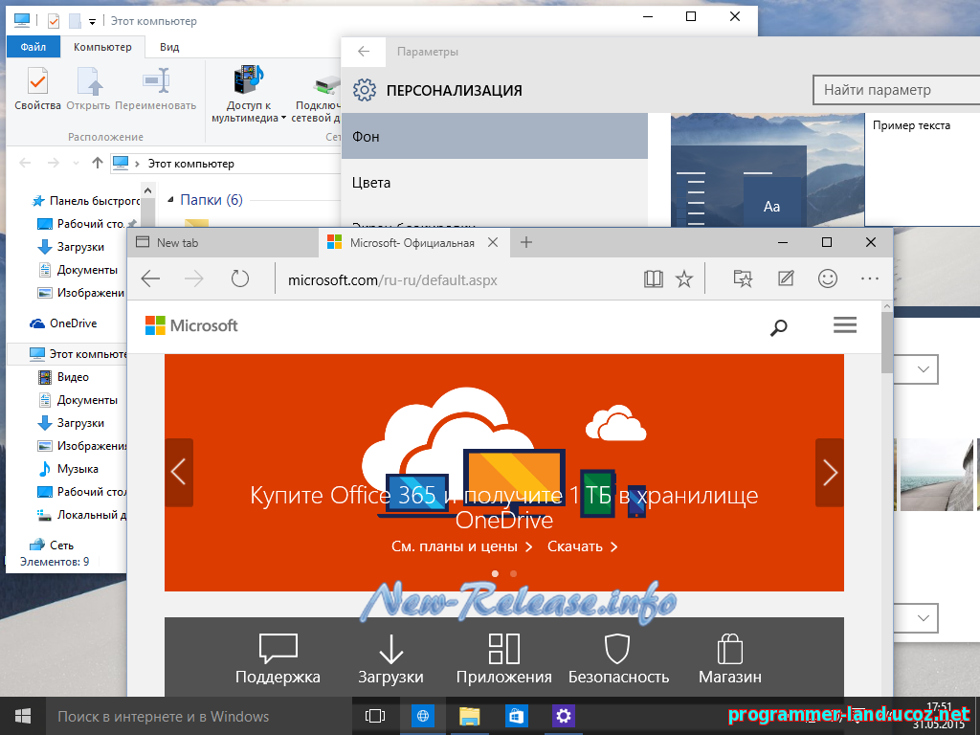Make a web note in Edge

pyautogui.click(x=786, y=278)
